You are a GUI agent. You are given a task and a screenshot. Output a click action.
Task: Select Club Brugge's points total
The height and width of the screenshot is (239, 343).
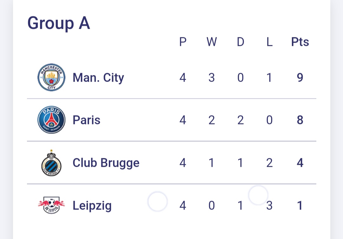click(300, 163)
